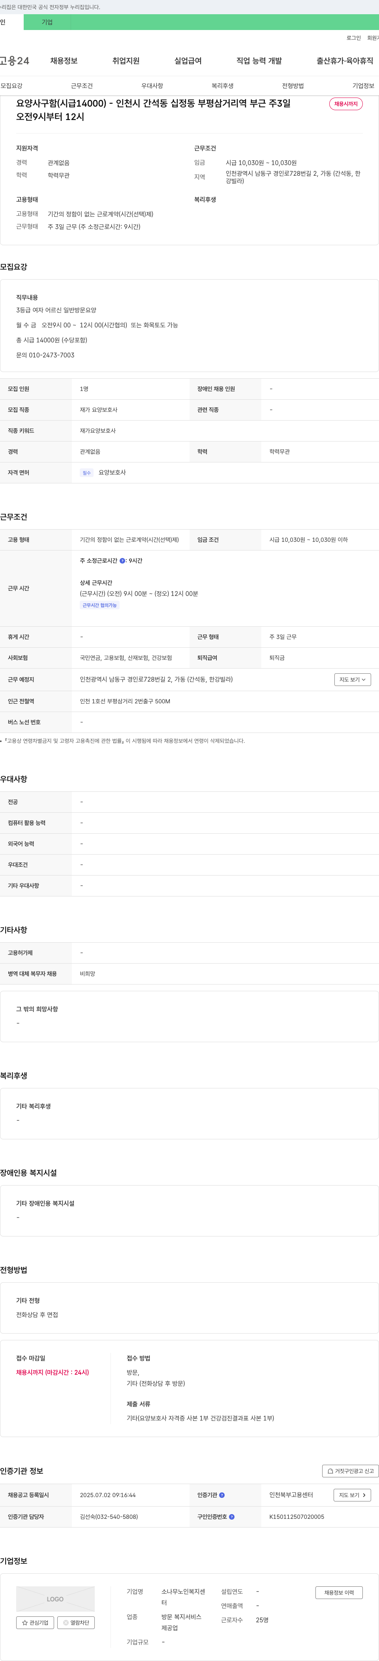Report false ad via 거짓구인광고 신고

click(x=350, y=1471)
